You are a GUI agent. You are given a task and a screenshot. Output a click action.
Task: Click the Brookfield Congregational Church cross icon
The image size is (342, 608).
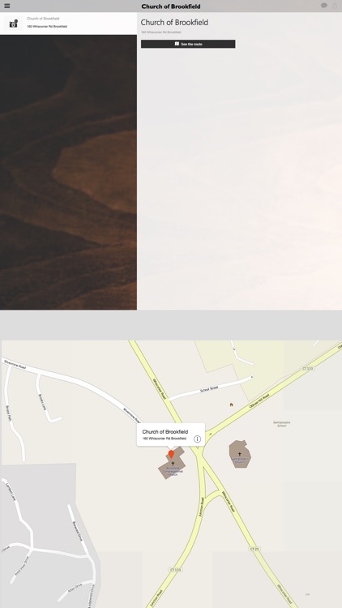[173, 464]
